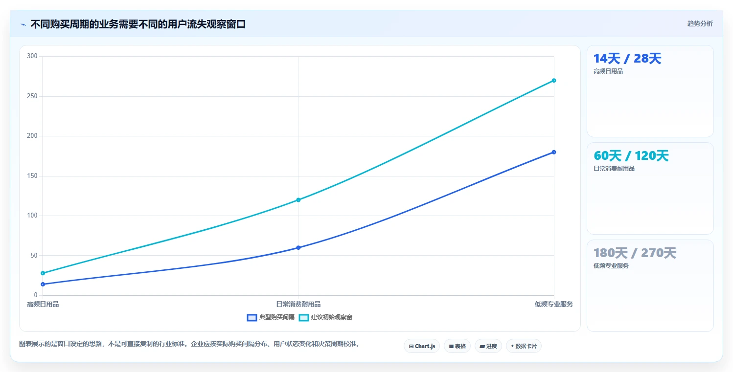Click the 日常消费耐用品 card label

coord(614,169)
